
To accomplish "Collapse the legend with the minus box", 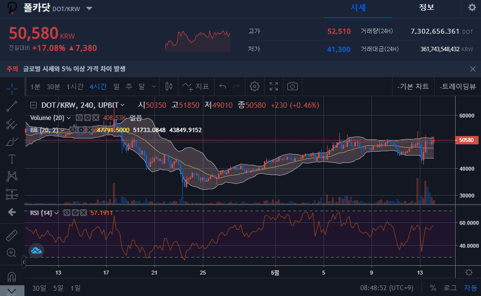I will click(33, 105).
